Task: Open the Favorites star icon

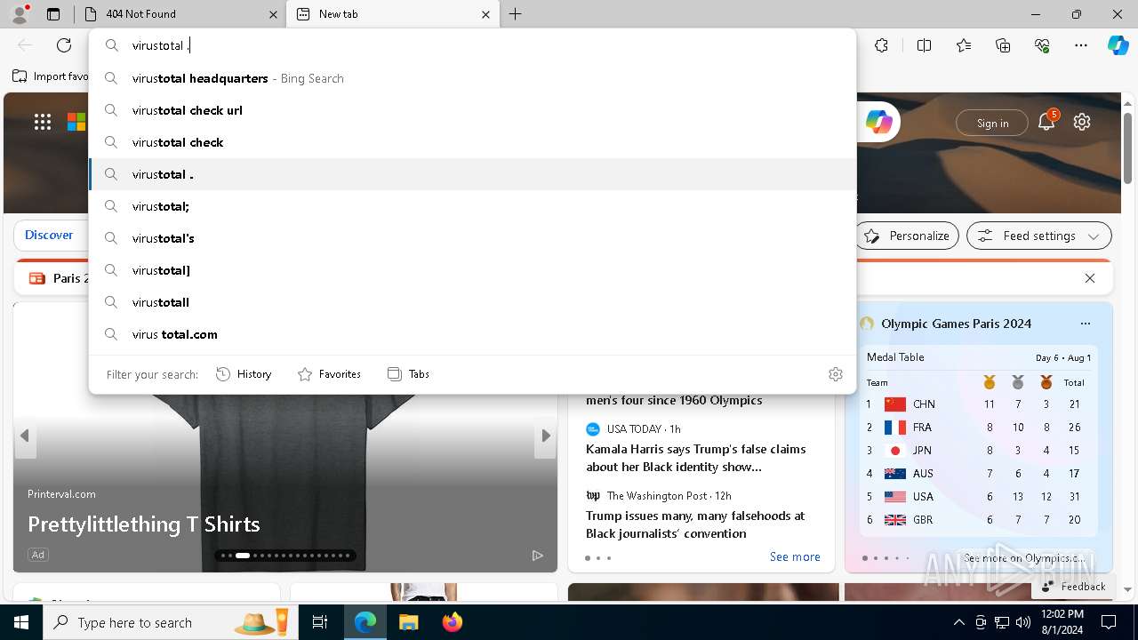Action: 964,45
